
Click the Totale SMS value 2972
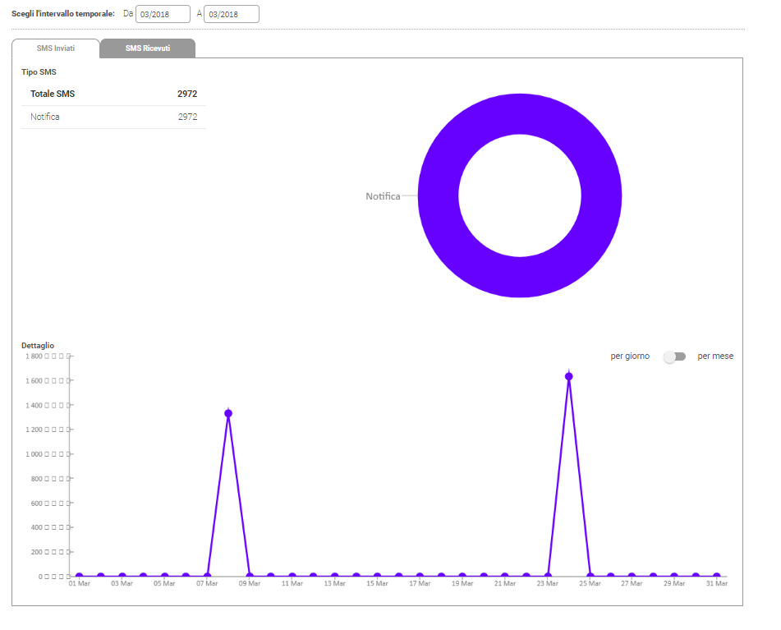187,94
